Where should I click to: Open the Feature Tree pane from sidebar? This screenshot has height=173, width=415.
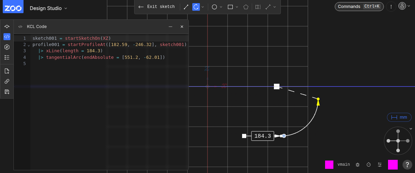click(7, 26)
